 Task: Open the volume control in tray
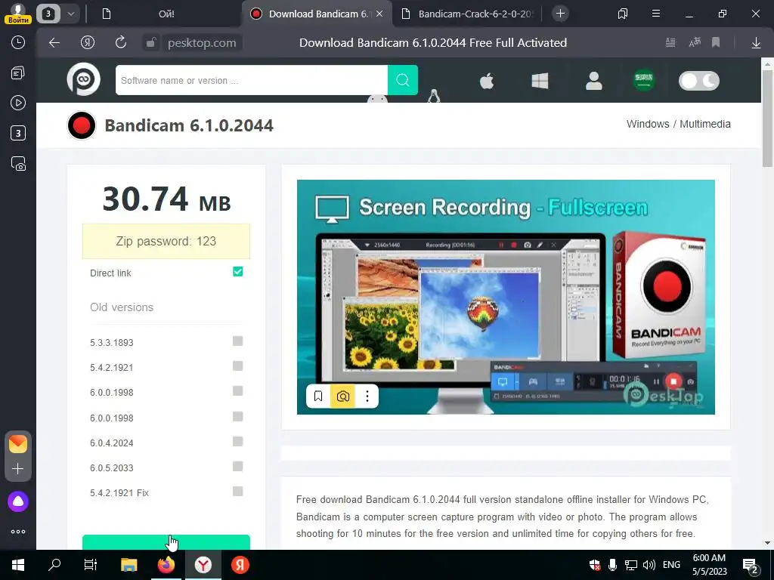pyautogui.click(x=649, y=565)
